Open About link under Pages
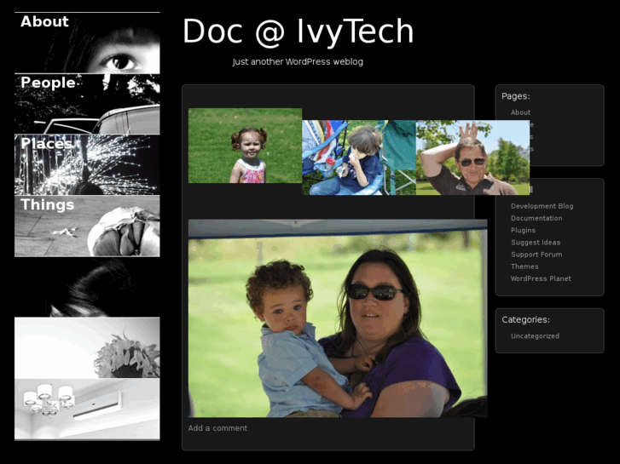This screenshot has width=620, height=464. [x=520, y=112]
